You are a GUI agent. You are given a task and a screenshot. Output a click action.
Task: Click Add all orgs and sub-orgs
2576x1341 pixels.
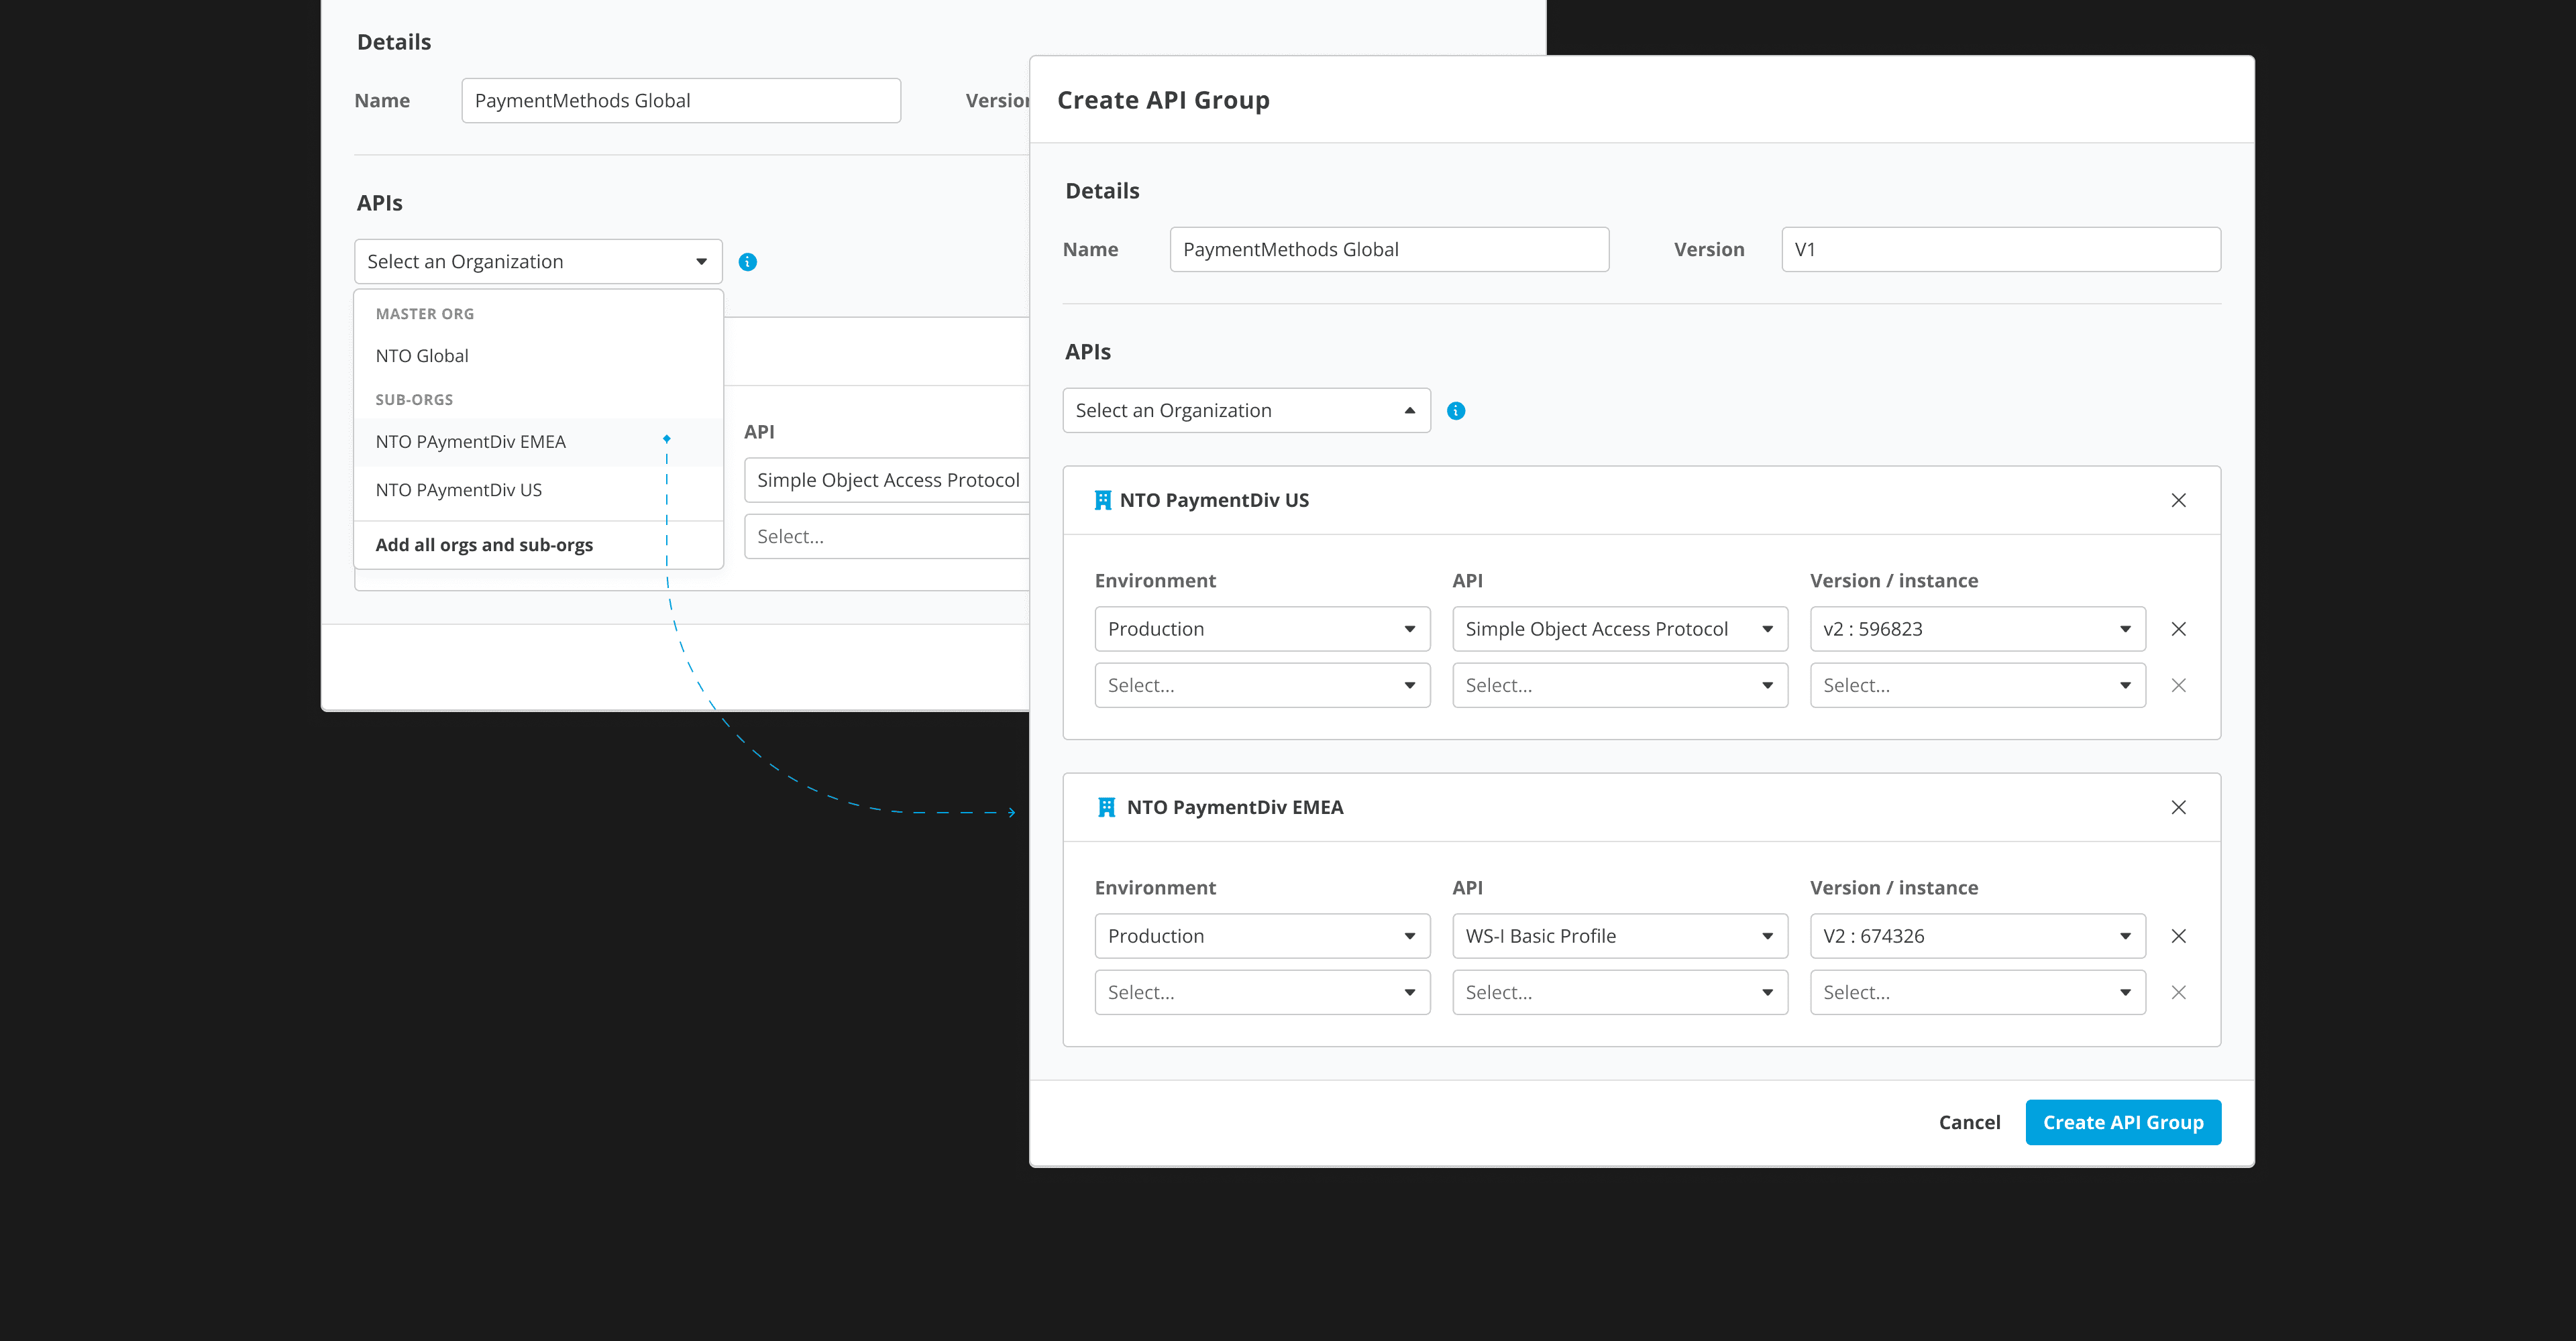[x=484, y=544]
